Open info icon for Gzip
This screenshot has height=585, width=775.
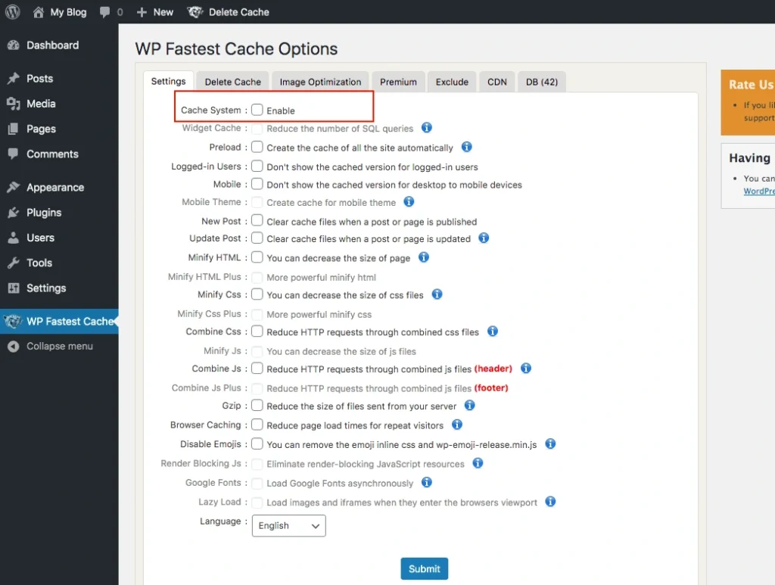[469, 406]
